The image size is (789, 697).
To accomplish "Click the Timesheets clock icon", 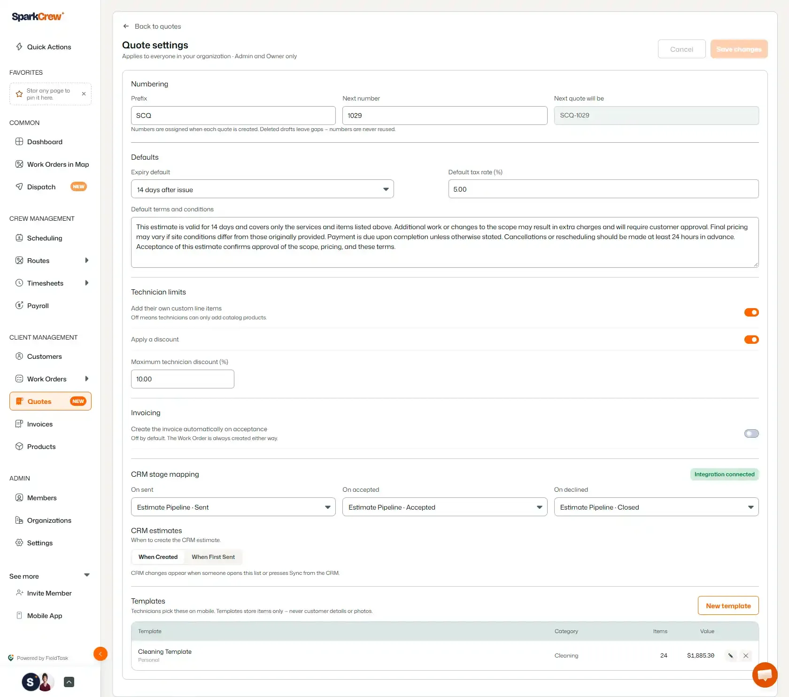I will pyautogui.click(x=19, y=283).
